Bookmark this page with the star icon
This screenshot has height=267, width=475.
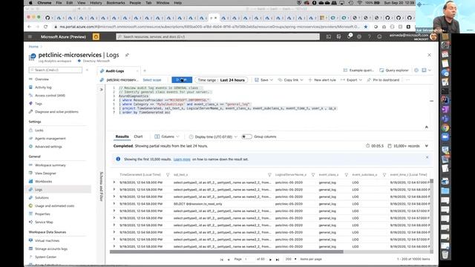(366, 27)
